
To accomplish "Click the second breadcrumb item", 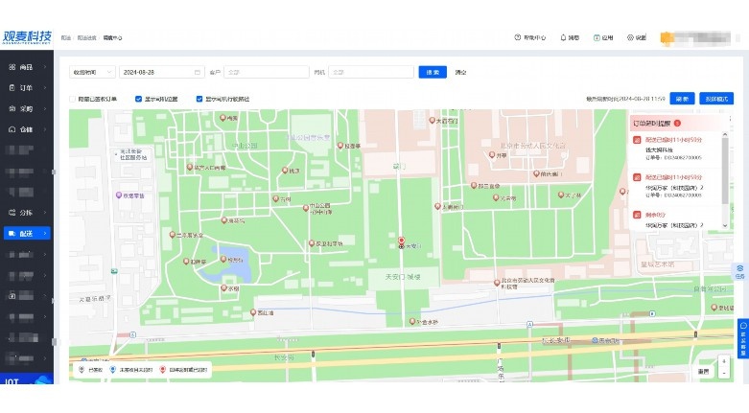I will coord(86,37).
